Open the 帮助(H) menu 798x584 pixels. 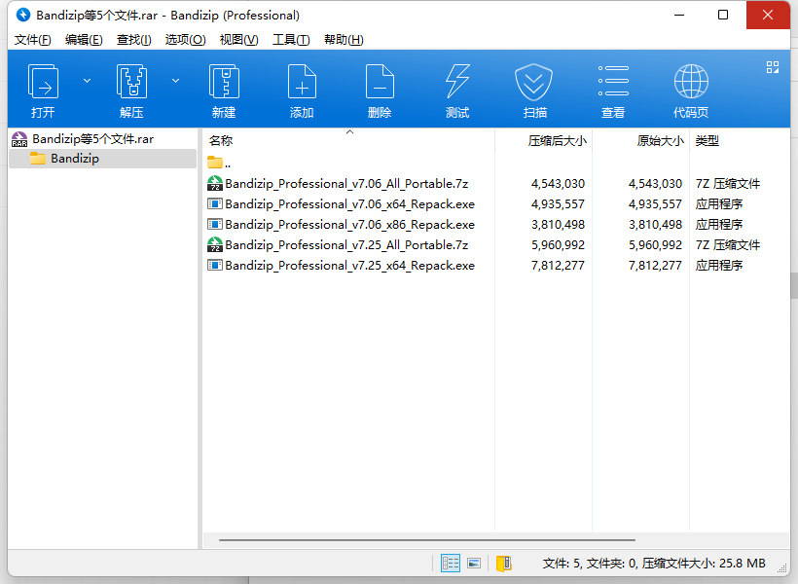point(344,40)
